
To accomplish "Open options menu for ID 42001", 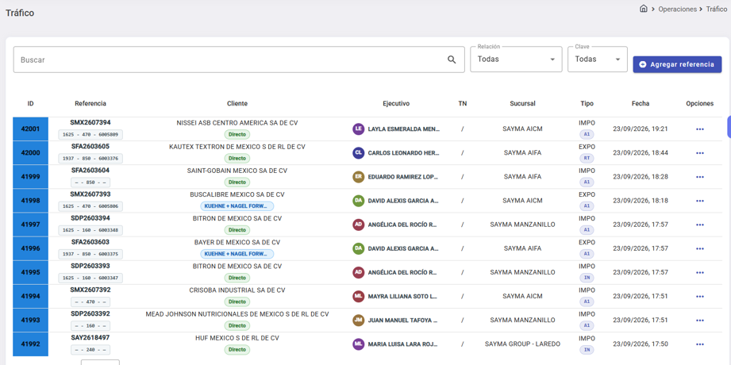I will click(699, 129).
